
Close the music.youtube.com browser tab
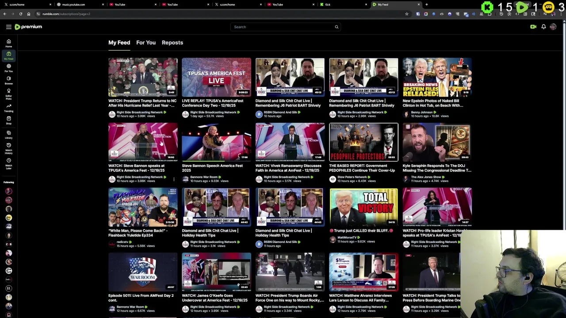click(103, 4)
